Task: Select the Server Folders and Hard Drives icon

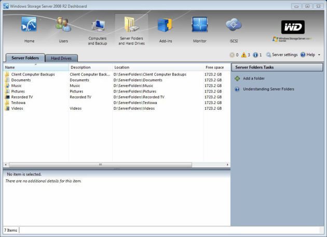Action: coord(131,24)
